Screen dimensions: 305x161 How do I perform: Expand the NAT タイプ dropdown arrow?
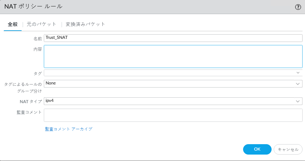pos(298,101)
